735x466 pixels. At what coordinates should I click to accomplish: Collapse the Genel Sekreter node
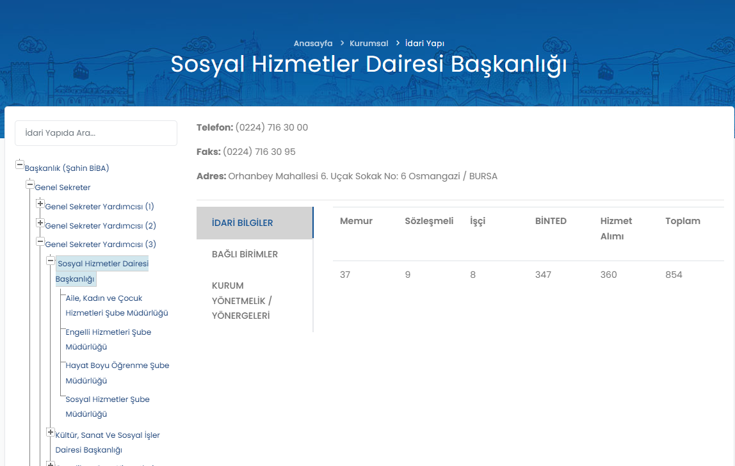[x=30, y=184]
